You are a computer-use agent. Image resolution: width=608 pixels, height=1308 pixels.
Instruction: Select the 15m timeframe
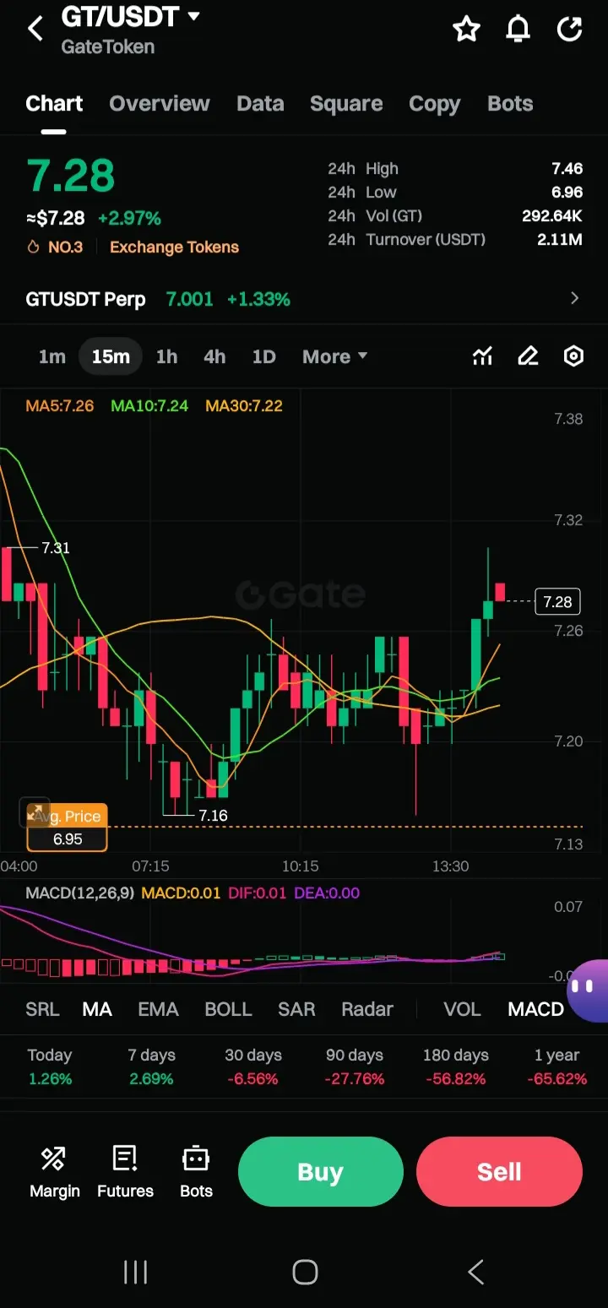coord(111,356)
